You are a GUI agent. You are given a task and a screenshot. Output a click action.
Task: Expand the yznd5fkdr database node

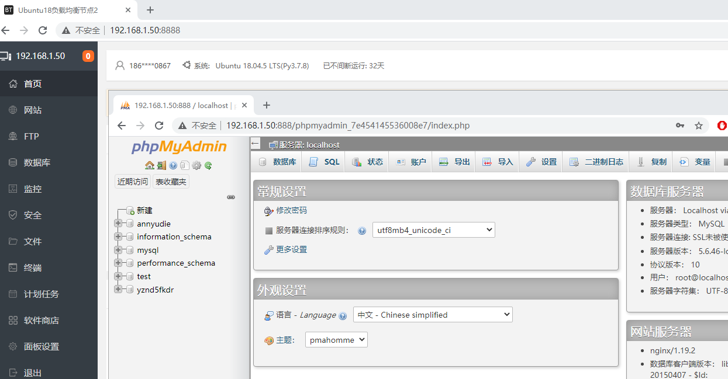pyautogui.click(x=118, y=290)
